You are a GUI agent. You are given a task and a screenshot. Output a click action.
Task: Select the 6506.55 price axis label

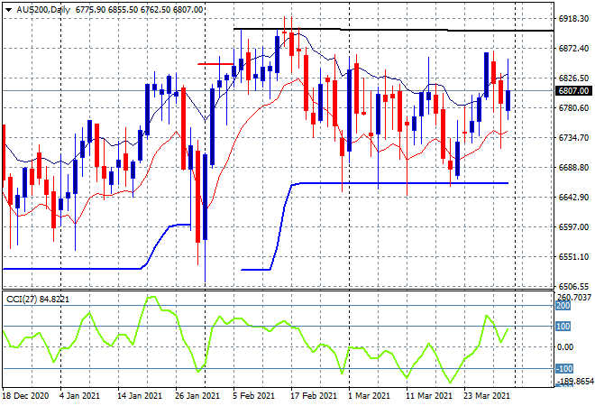click(x=573, y=286)
